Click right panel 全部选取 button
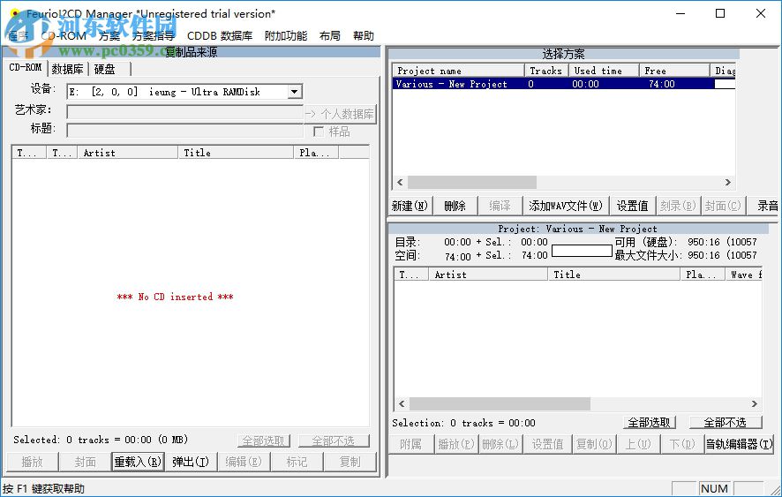782x497 pixels. [650, 423]
